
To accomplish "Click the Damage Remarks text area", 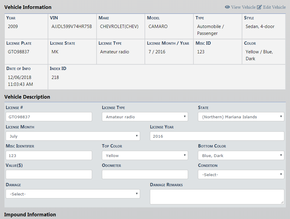I will [x=217, y=197].
